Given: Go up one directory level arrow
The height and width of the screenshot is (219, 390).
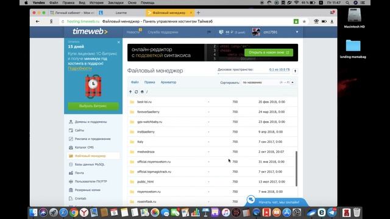Looking at the screenshot, I should pos(130,92).
